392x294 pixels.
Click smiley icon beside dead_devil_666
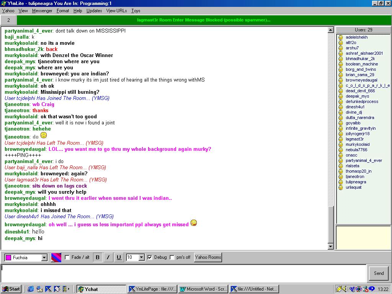(340, 91)
